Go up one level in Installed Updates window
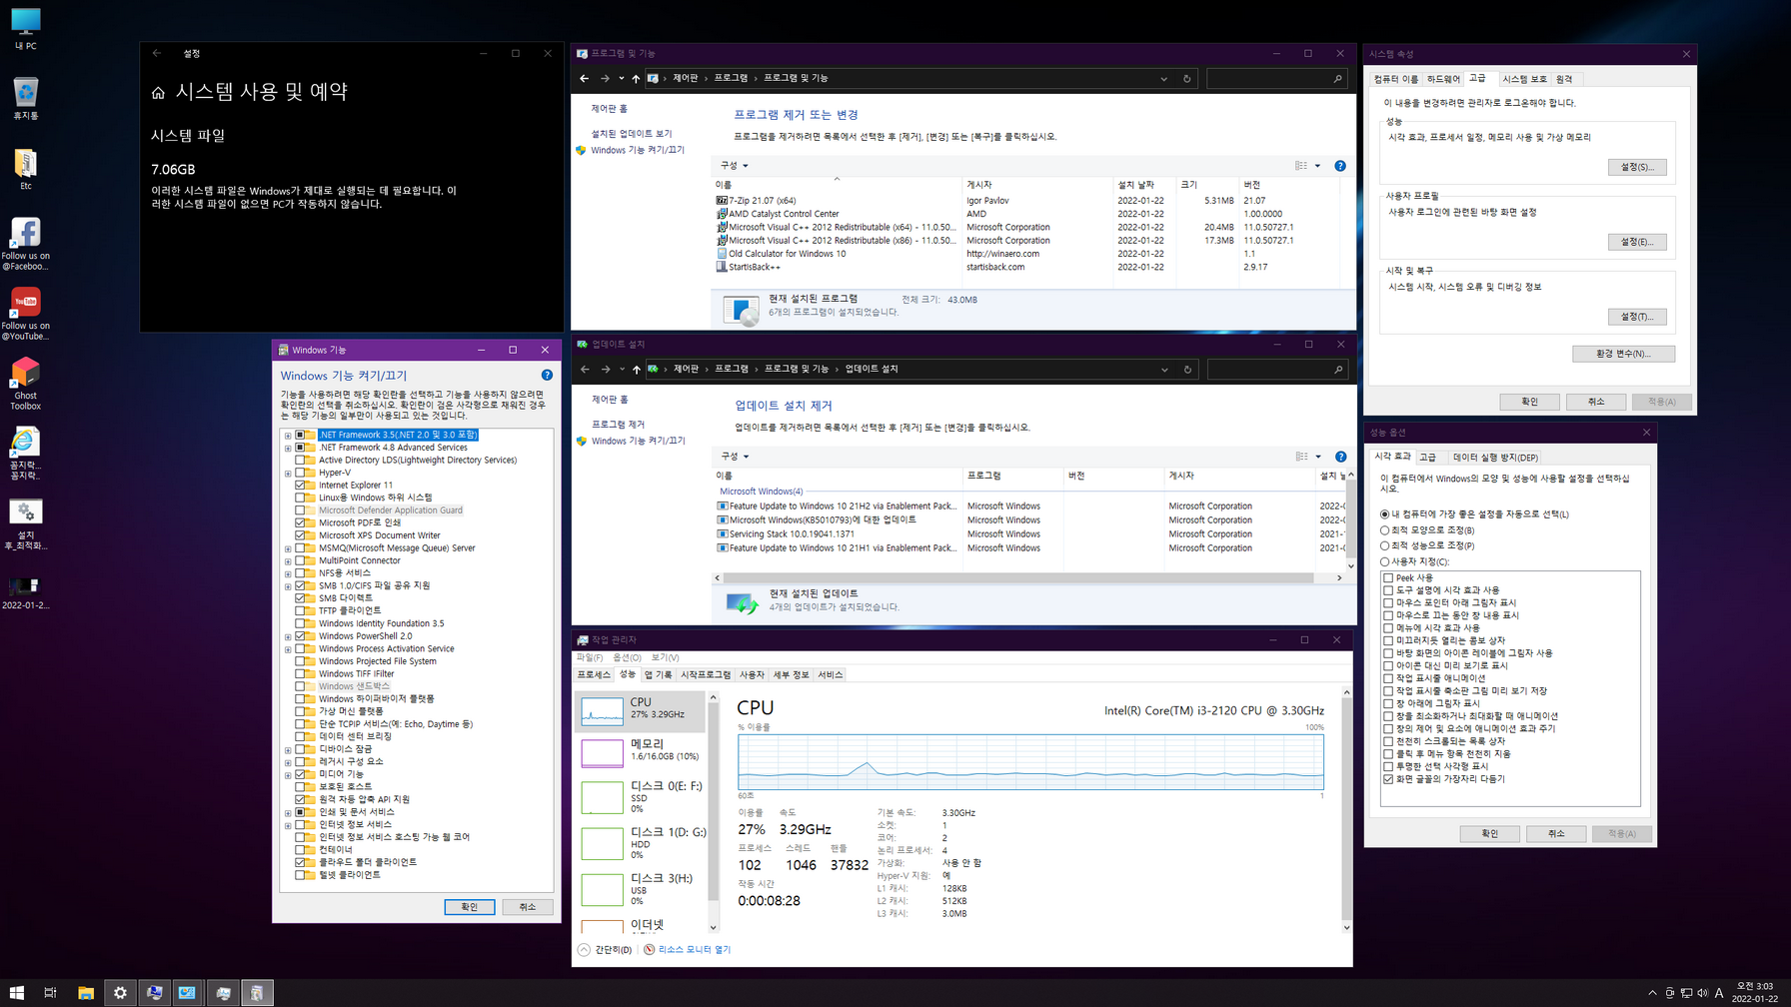 636,369
